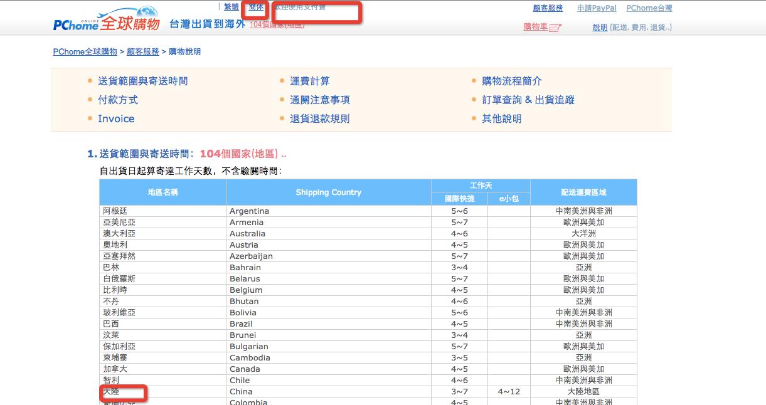This screenshot has height=405, width=766.
Task: Click 顧客服務 in the breadcrumb
Action: [143, 52]
